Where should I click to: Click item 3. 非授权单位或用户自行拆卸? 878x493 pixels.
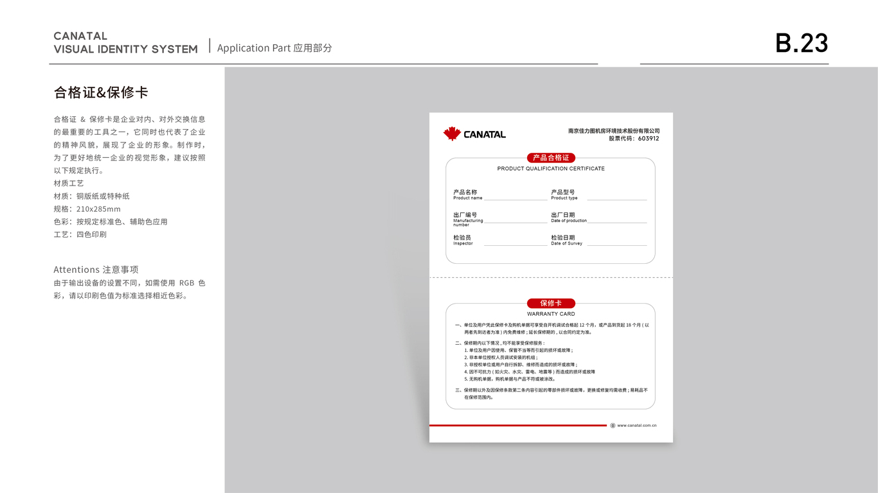tap(521, 365)
